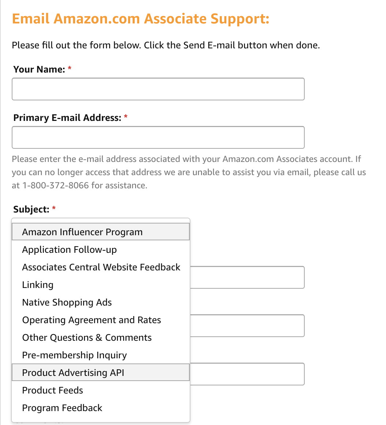386x425 pixels.
Task: Pick Other Questions & Comments option
Action: click(x=87, y=338)
